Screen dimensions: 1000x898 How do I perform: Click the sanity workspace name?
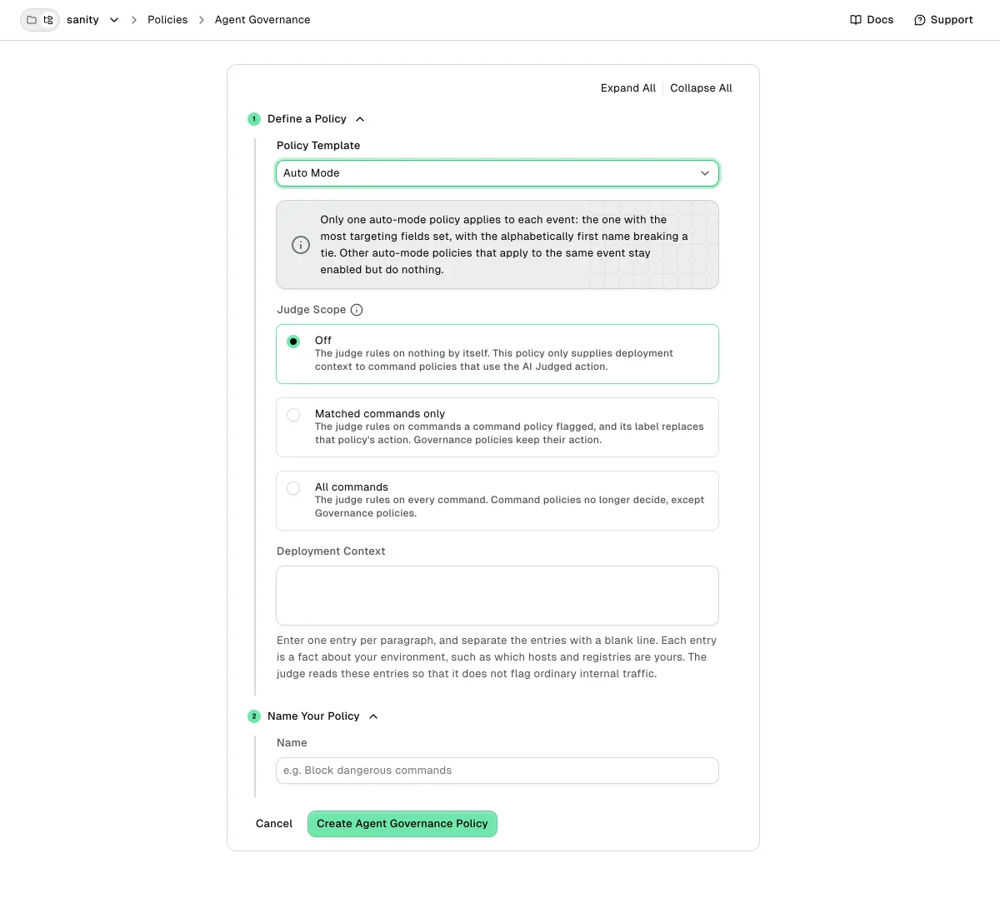click(82, 20)
